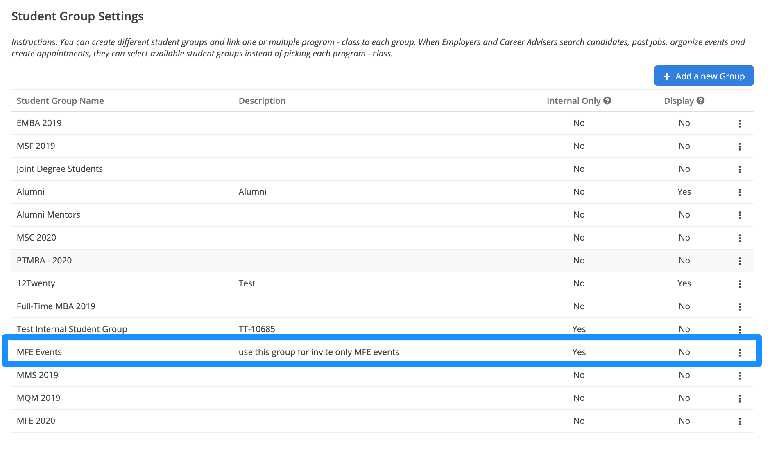779x459 pixels.
Task: Open the three-dot menu for EMBA 2019
Action: [x=740, y=124]
